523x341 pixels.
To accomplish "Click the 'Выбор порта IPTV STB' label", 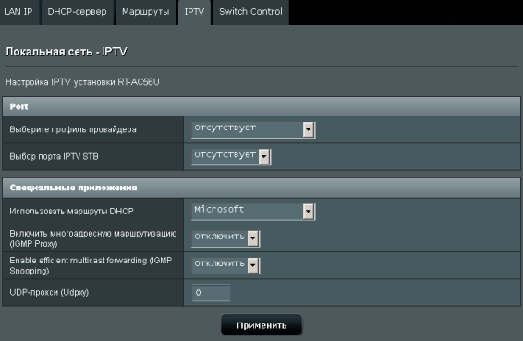I will [x=54, y=156].
